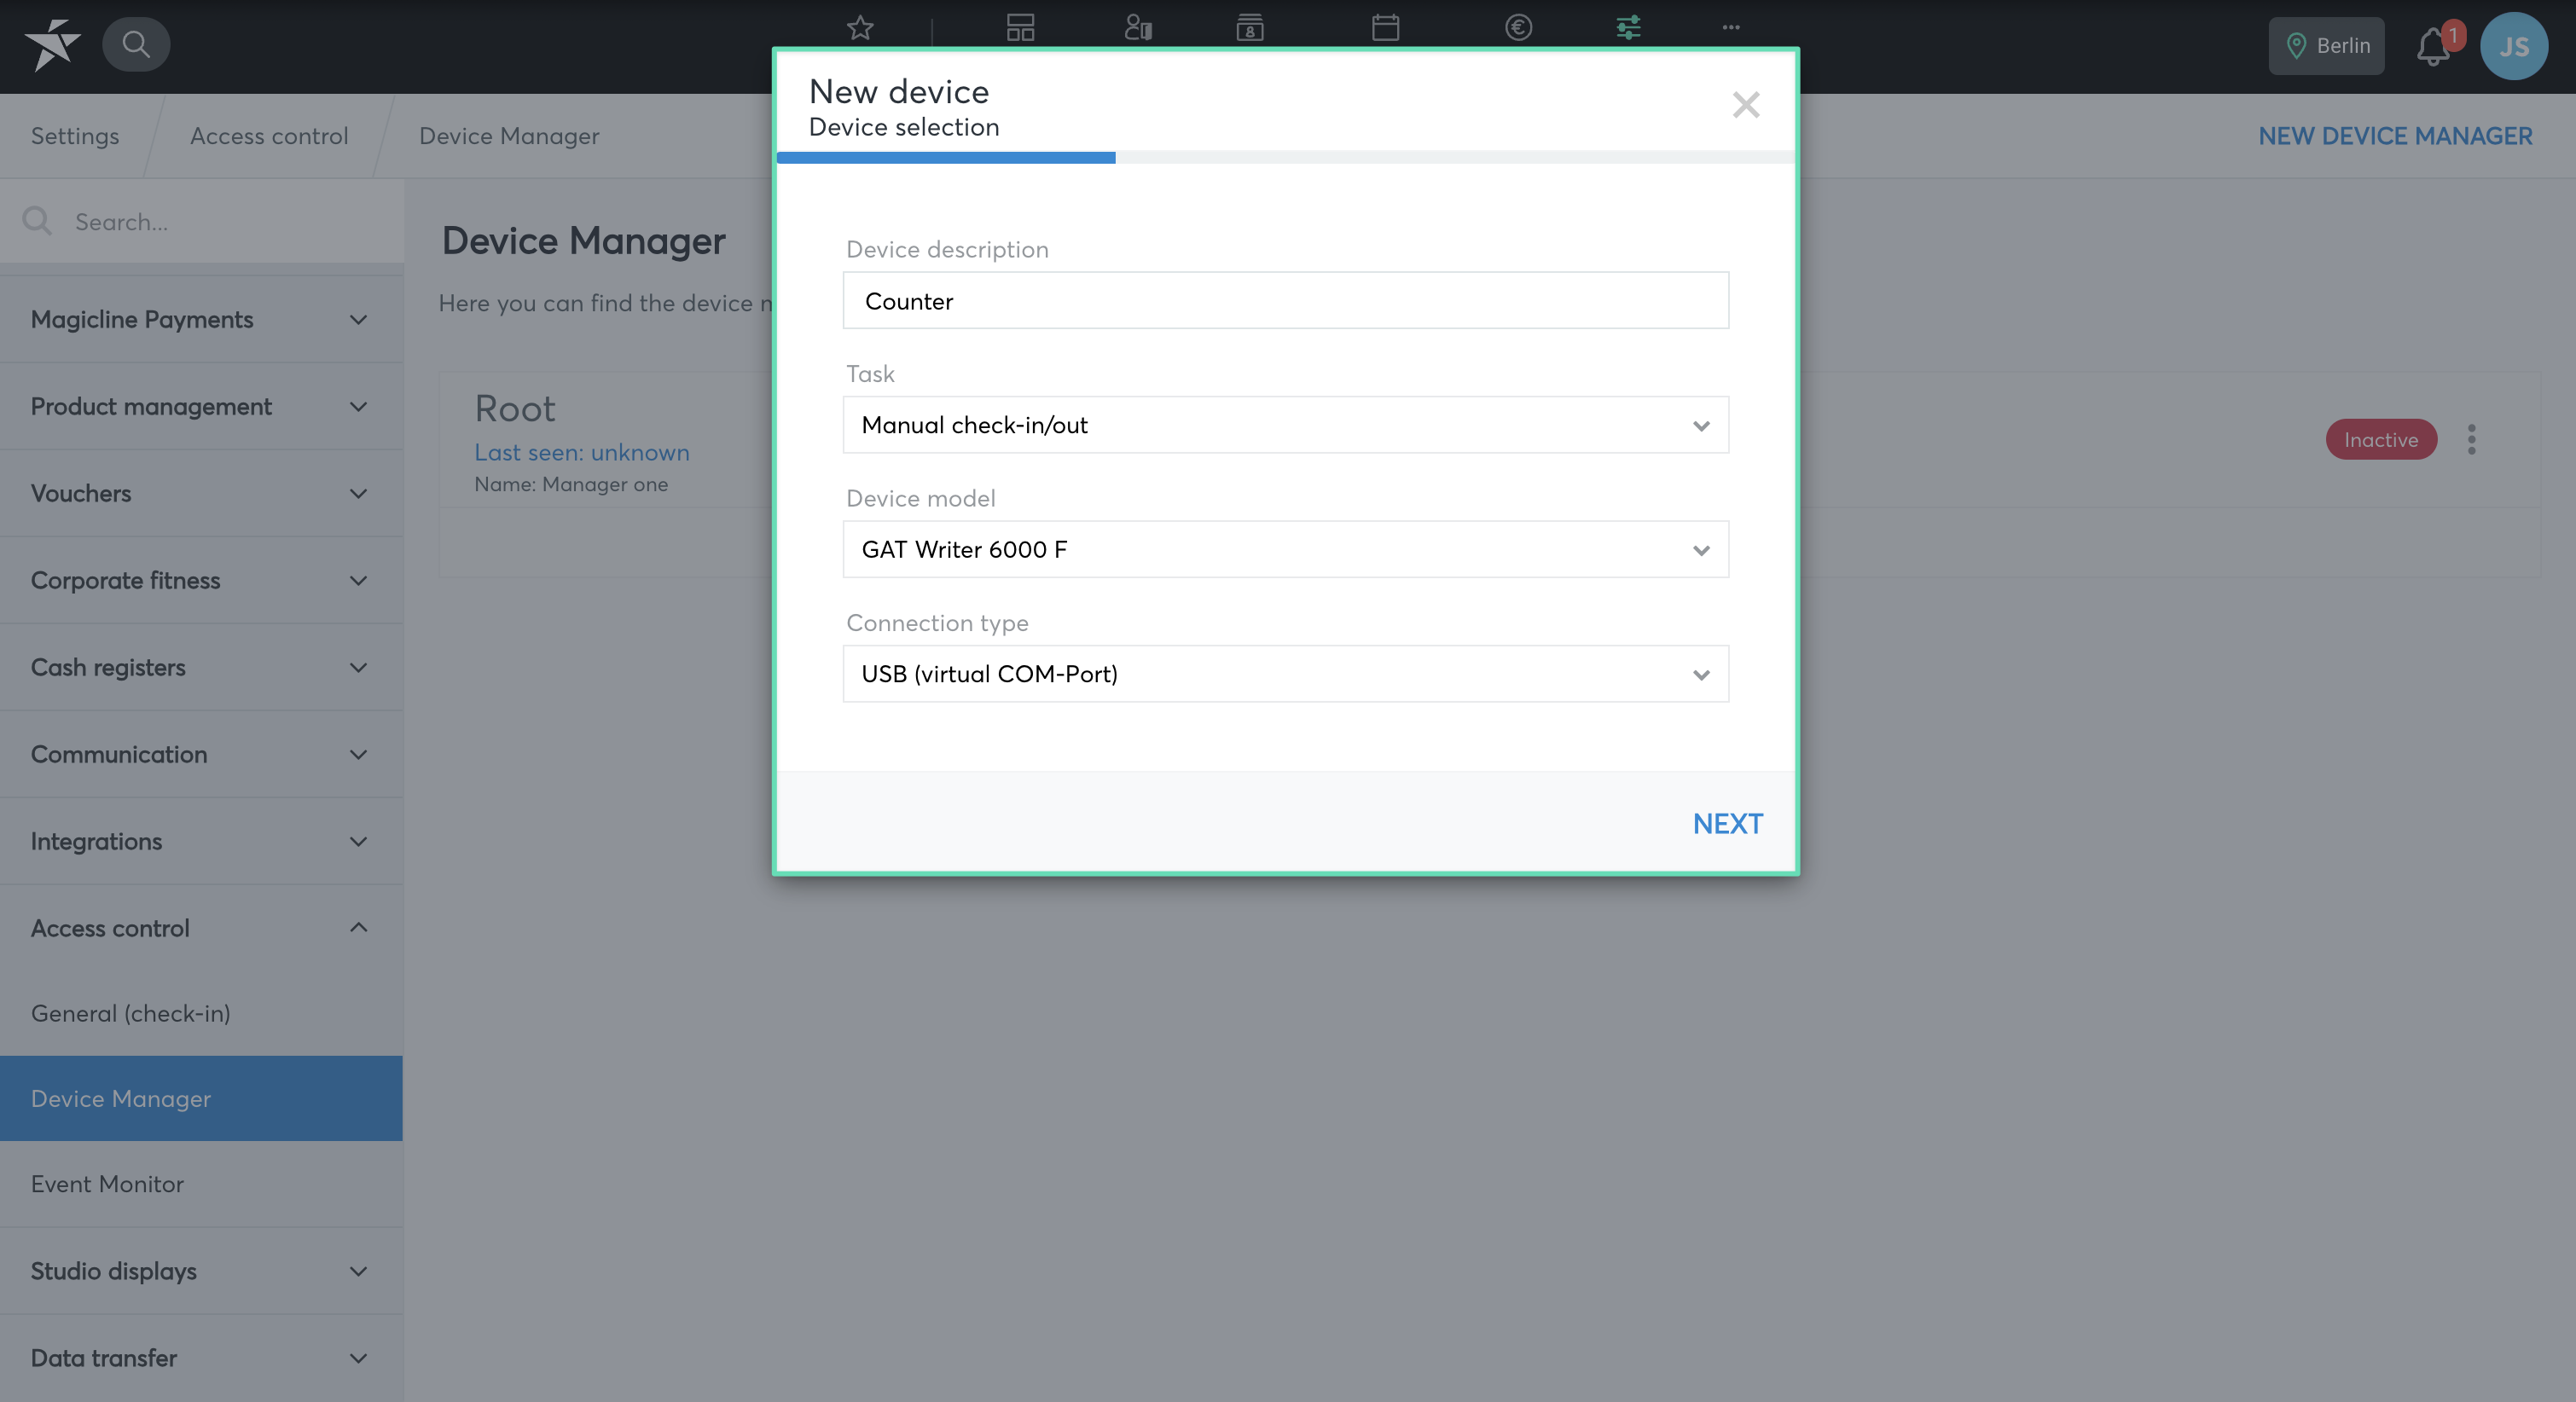Open the Connection type dropdown

pyautogui.click(x=1286, y=674)
